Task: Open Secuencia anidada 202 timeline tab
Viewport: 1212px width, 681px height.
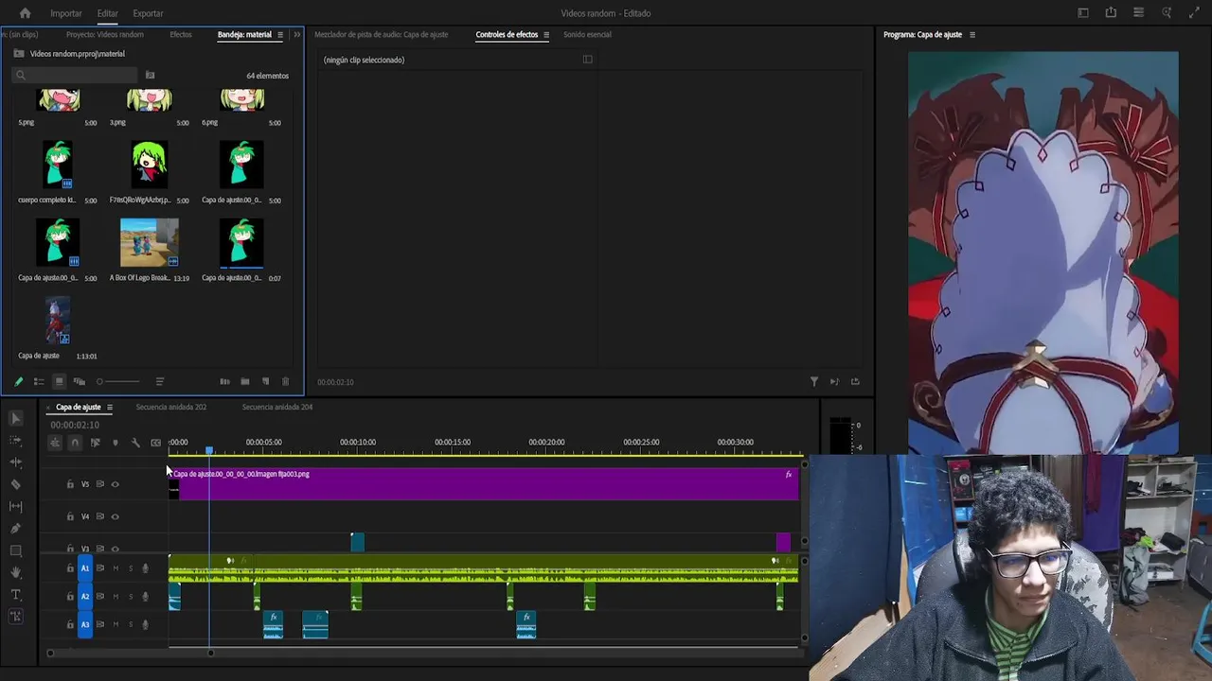Action: point(171,408)
